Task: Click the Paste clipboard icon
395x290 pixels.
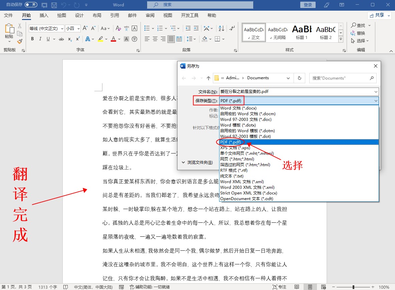Action: pyautogui.click(x=9, y=28)
